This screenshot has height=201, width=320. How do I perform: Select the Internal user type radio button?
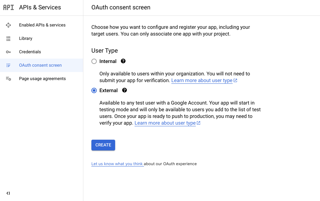click(94, 61)
